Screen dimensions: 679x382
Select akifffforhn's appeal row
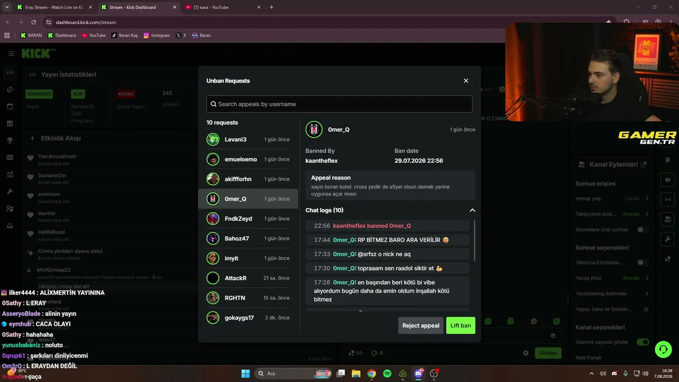tap(248, 179)
